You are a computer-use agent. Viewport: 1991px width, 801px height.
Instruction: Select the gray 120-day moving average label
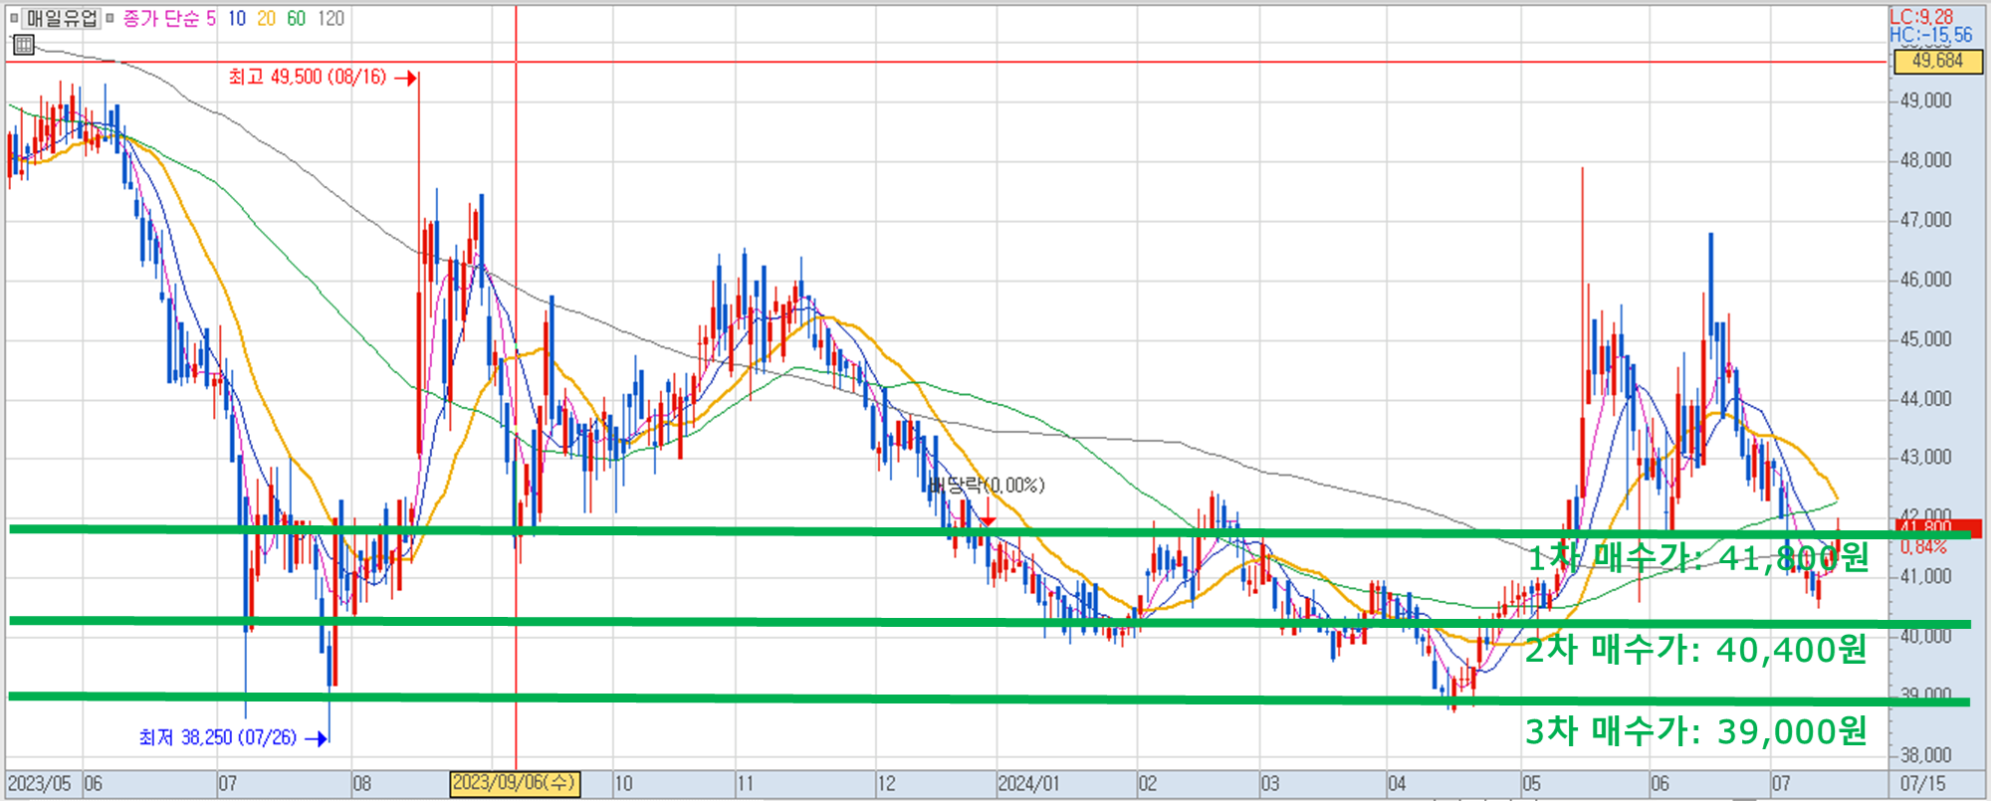coord(331,19)
